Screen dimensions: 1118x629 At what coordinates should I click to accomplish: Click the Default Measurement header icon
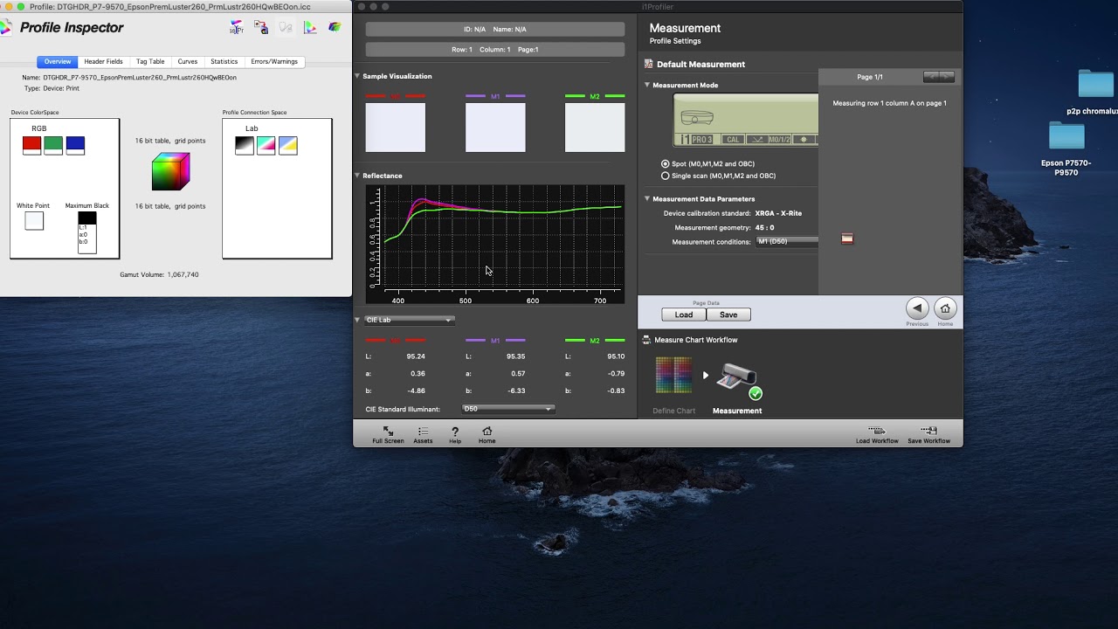pyautogui.click(x=648, y=64)
